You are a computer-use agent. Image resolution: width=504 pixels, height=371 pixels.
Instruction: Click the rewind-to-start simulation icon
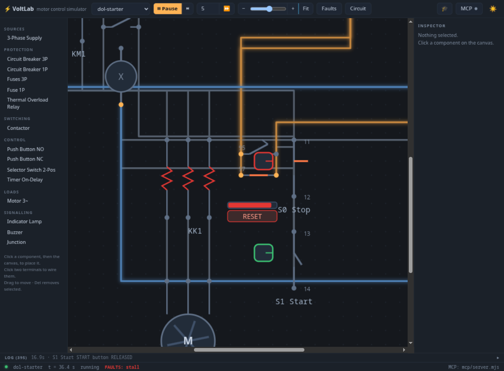pos(187,8)
